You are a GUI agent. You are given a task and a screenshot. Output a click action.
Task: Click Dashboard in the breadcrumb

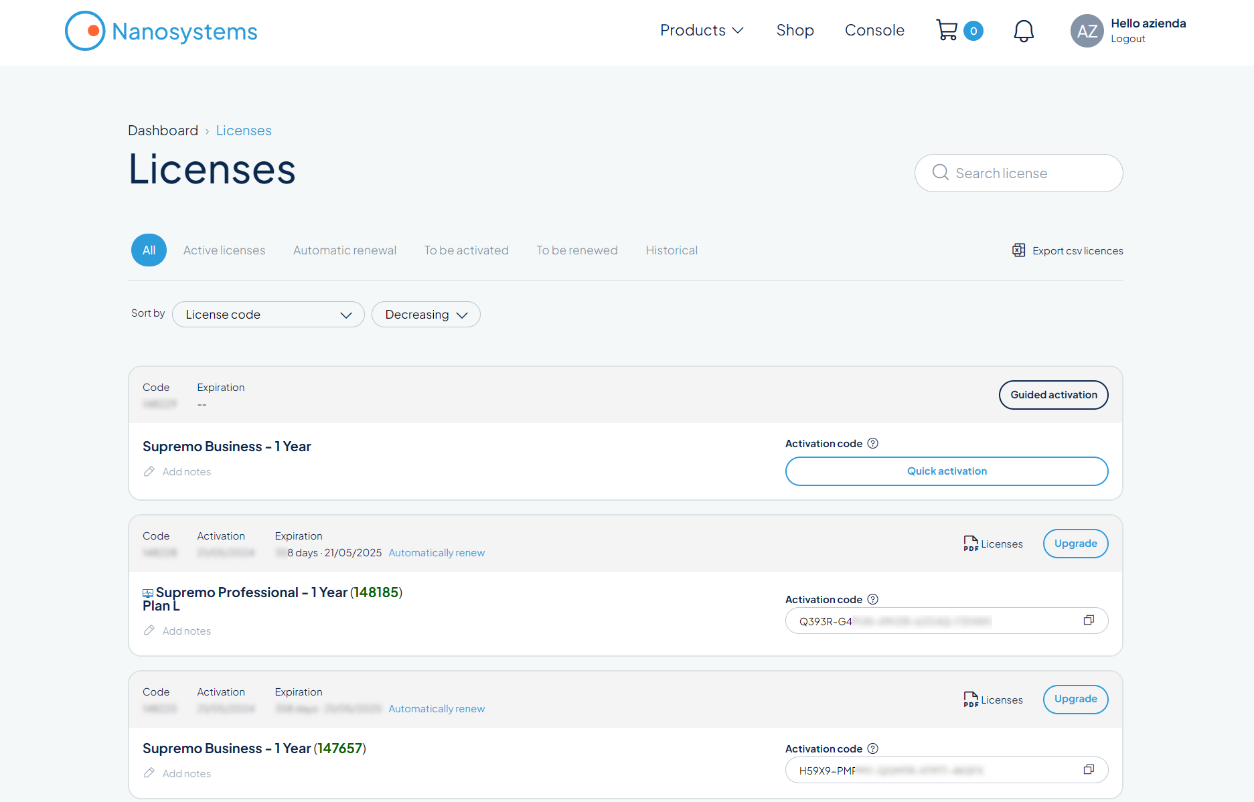[163, 131]
